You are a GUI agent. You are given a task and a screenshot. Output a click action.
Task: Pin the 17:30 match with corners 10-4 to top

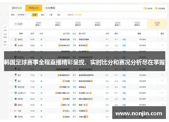pos(162,81)
